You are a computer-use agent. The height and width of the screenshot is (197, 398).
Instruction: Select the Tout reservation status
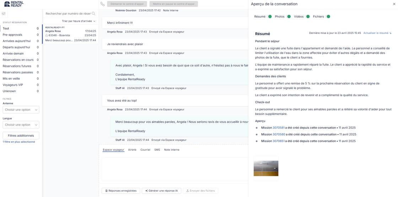(x=21, y=28)
